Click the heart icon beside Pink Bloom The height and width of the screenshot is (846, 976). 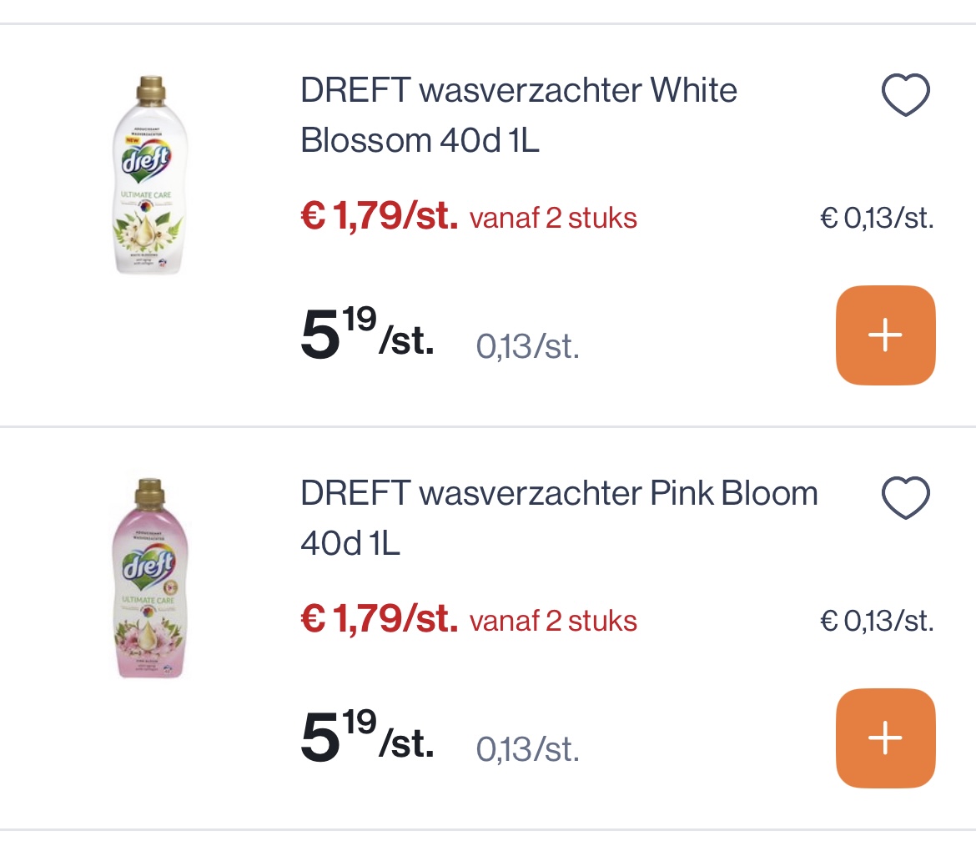pos(904,496)
